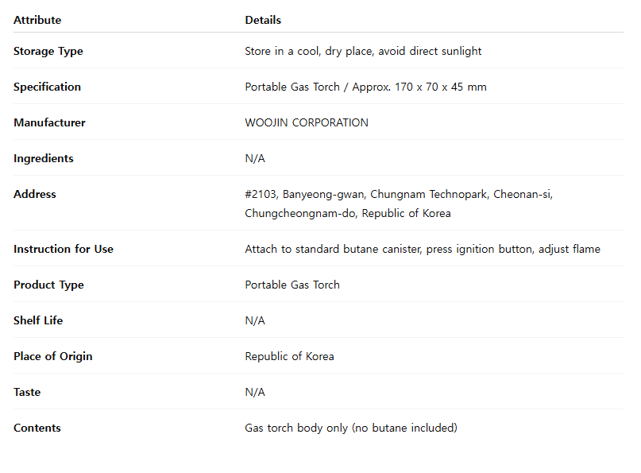Image resolution: width=641 pixels, height=473 pixels.
Task: Select the Manufacturer row label
Action: click(x=49, y=122)
